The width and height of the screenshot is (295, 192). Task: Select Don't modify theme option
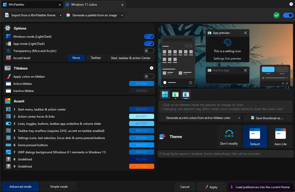coord(229,136)
